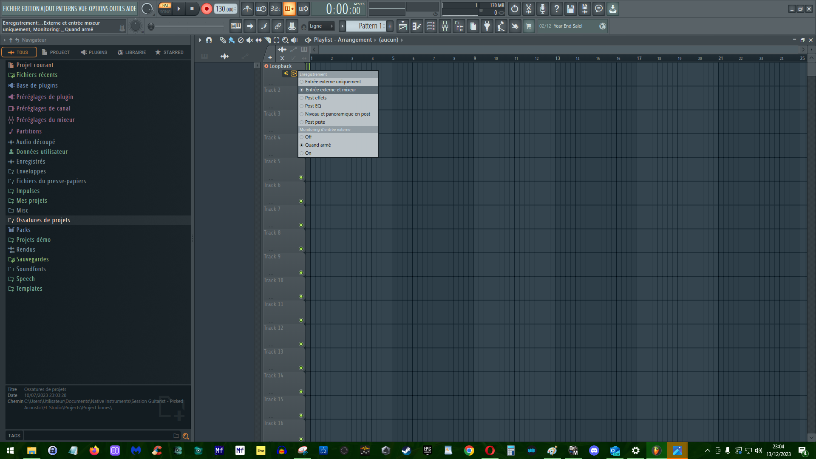Expand the 'Mes projets' browser folder
The width and height of the screenshot is (816, 459).
[31, 201]
